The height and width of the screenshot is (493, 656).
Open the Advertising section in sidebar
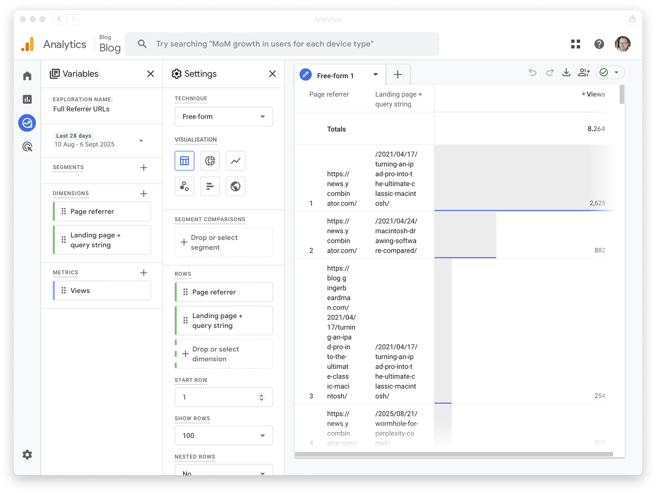point(27,147)
